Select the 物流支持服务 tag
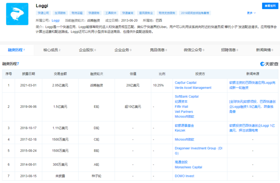 (167, 13)
